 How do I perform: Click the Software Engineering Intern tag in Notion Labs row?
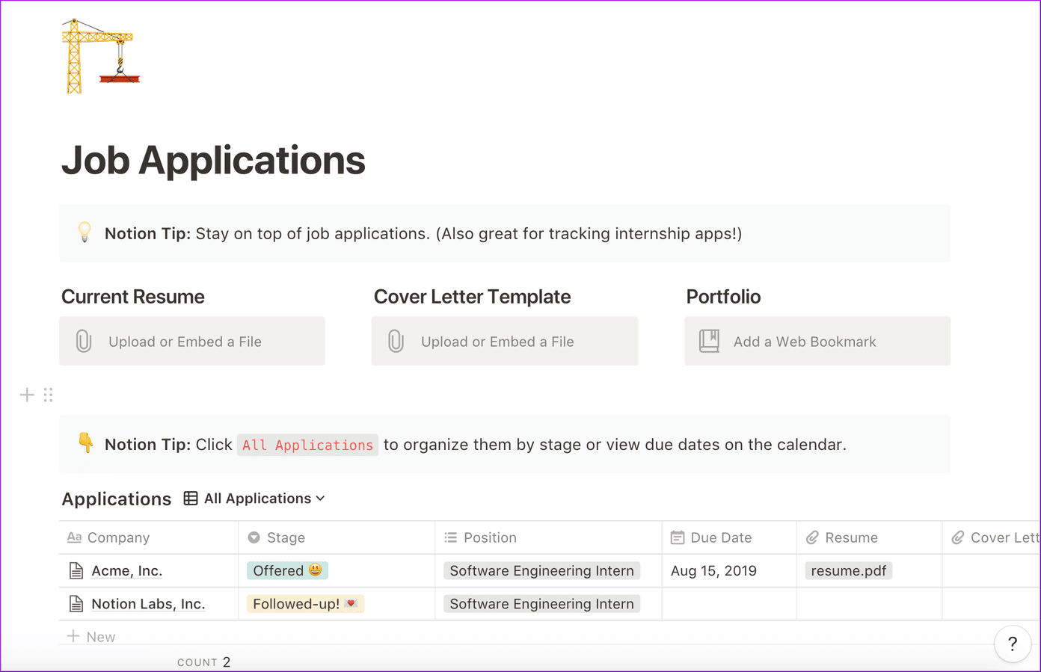541,603
